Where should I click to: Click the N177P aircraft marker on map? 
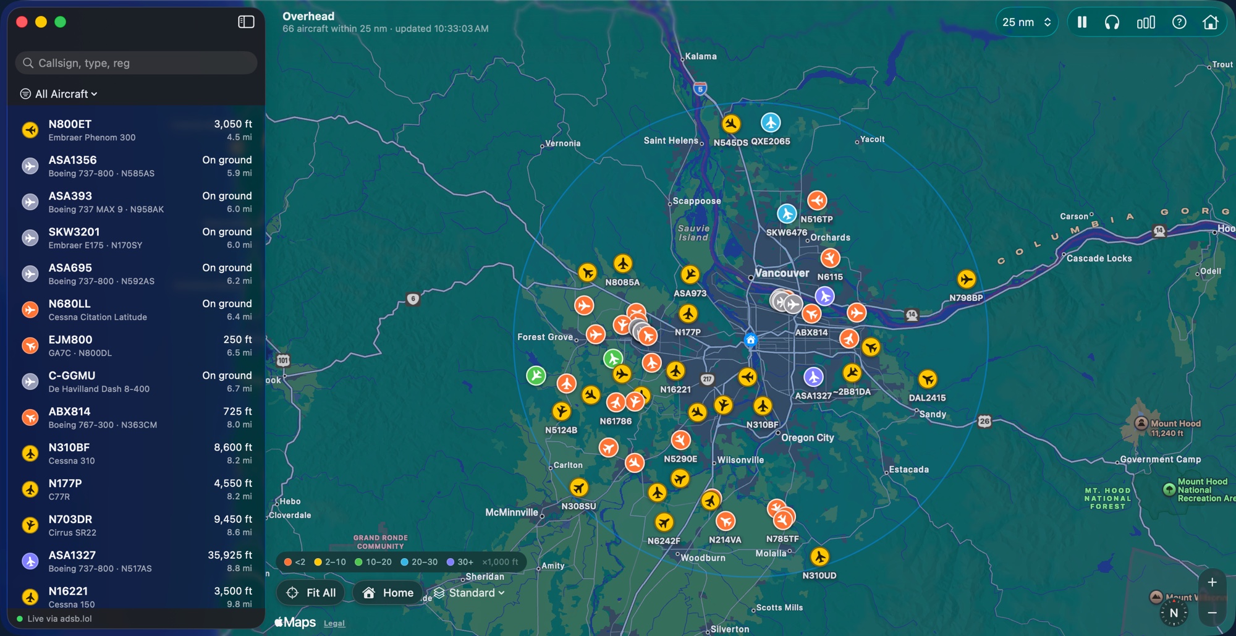click(x=688, y=314)
